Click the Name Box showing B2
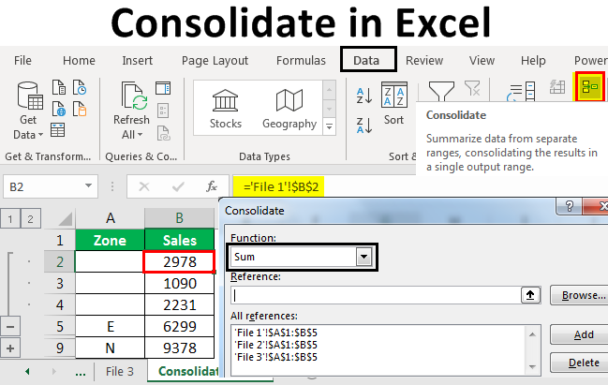Viewport: 608px width, 385px height. (43, 186)
